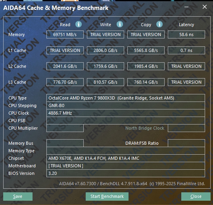Click the BIOS Version label
The image size is (213, 205).
click(x=21, y=173)
